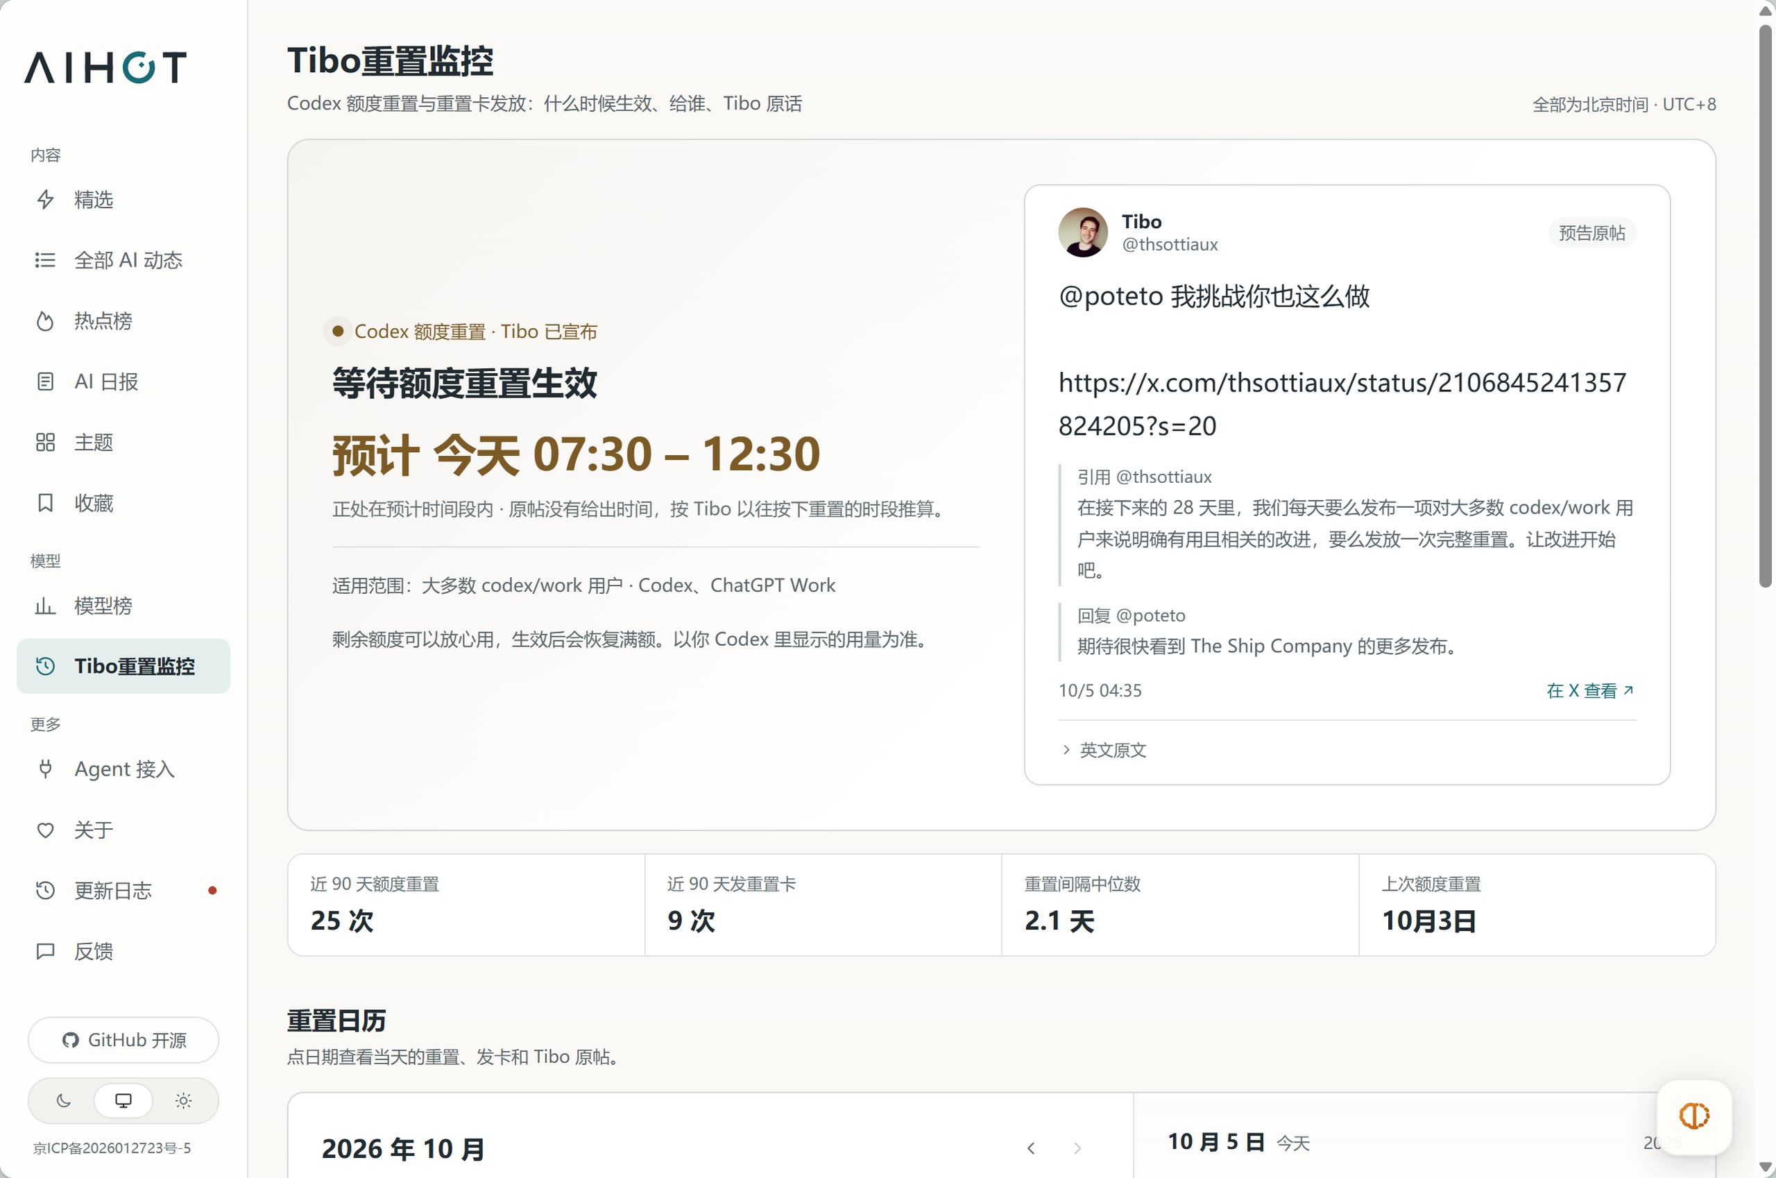
Task: Open 反馈 message icon
Action: tap(45, 951)
